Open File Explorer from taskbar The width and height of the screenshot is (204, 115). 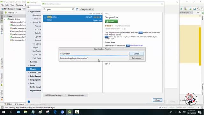click(25, 112)
